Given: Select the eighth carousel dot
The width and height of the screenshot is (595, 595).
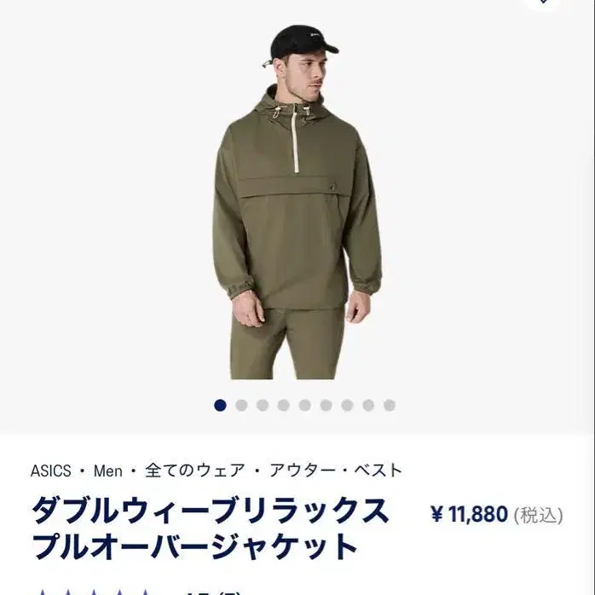Looking at the screenshot, I should 368,405.
